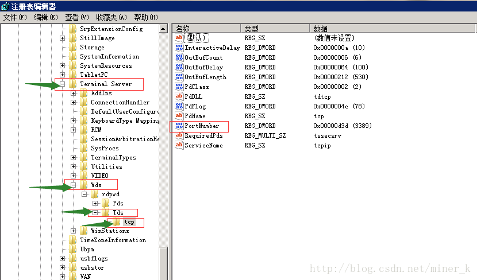Click the TabletPC folder icon
The image size is (477, 280).
coord(73,75)
